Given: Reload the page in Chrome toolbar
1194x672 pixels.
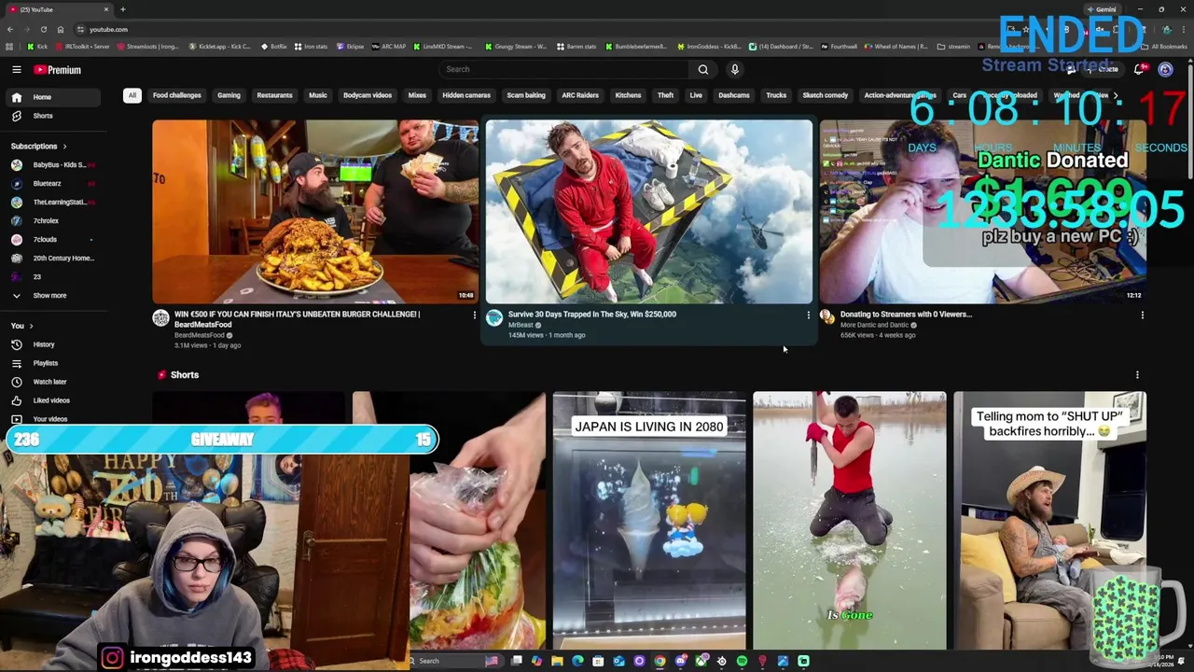Looking at the screenshot, I should (x=43, y=29).
